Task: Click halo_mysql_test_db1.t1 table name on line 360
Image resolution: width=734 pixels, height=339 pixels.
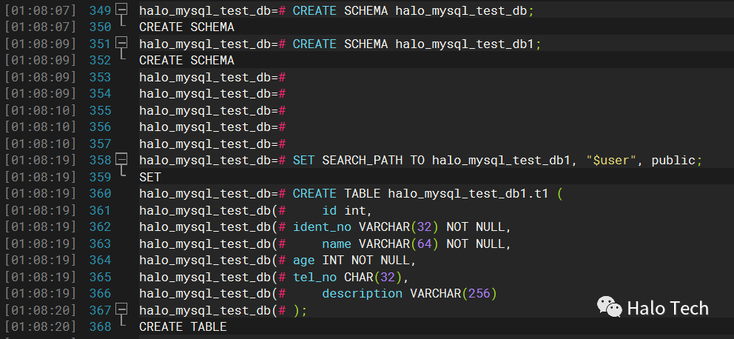Action: coord(468,194)
